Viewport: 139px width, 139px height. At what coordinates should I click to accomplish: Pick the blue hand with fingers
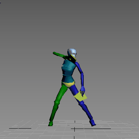click(x=83, y=91)
